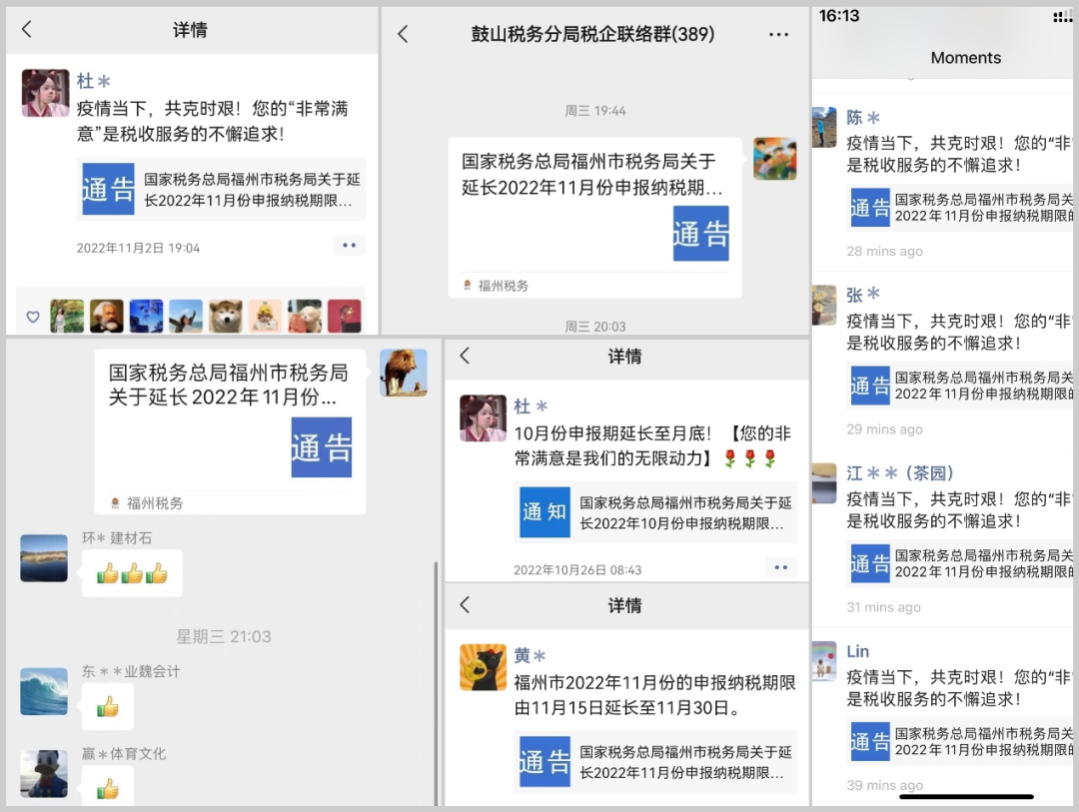Open the article title in the 鼓山 group message
The height and width of the screenshot is (812, 1079).
point(591,174)
